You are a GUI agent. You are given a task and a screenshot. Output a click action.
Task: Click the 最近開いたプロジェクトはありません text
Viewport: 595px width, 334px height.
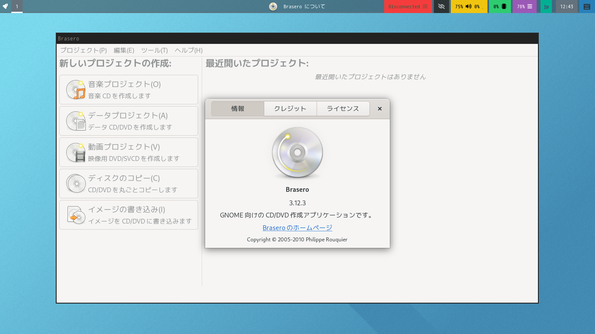[370, 77]
